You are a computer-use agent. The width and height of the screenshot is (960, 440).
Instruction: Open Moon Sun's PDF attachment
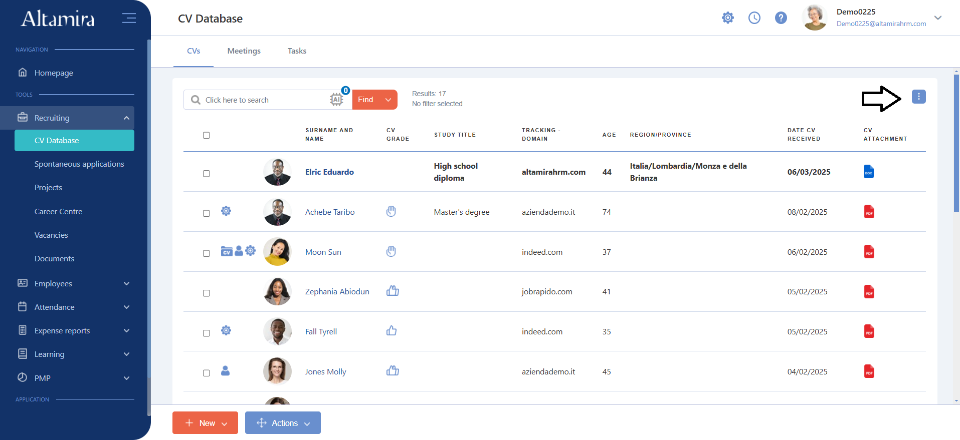869,252
